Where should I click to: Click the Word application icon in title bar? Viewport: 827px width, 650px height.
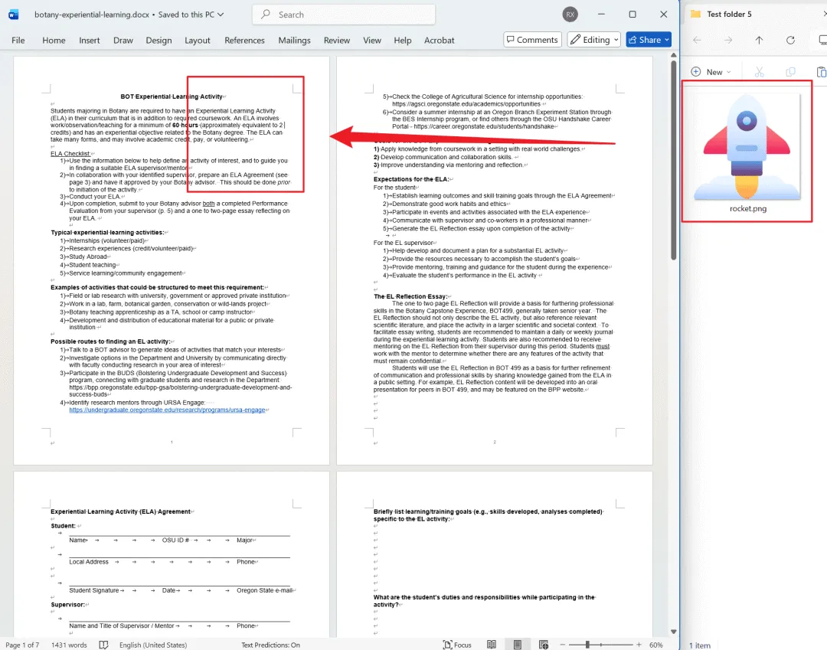14,15
